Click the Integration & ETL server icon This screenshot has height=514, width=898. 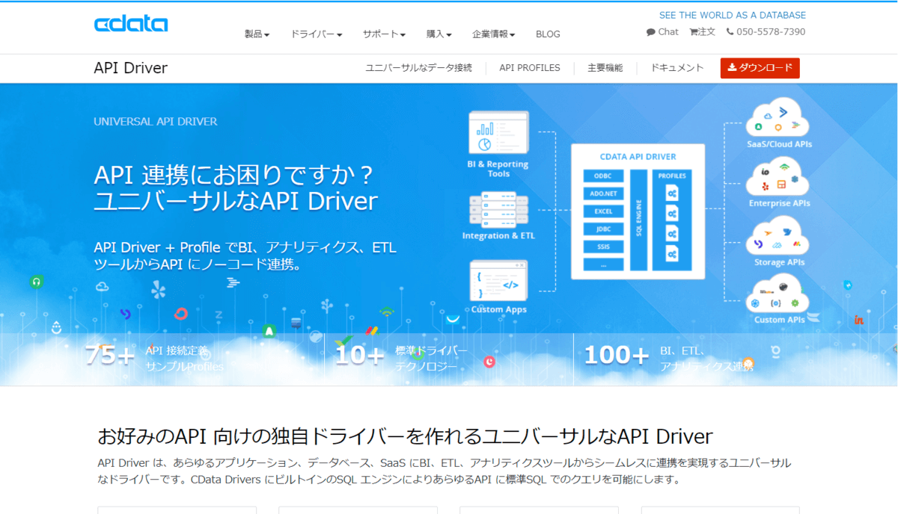[x=498, y=210]
